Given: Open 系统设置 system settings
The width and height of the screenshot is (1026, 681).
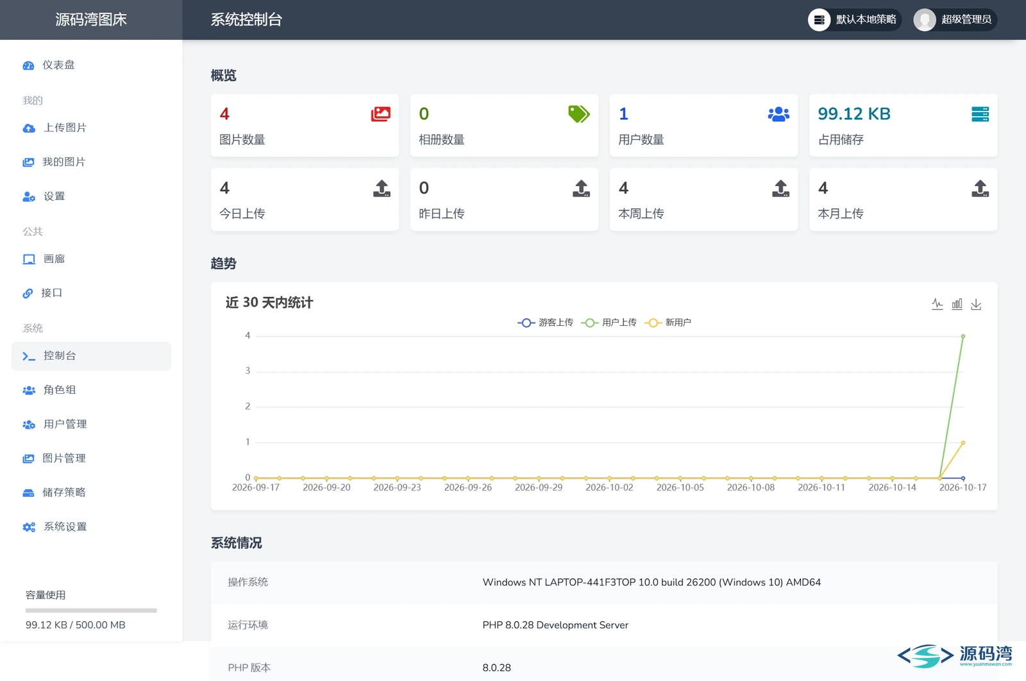Looking at the screenshot, I should [x=91, y=526].
